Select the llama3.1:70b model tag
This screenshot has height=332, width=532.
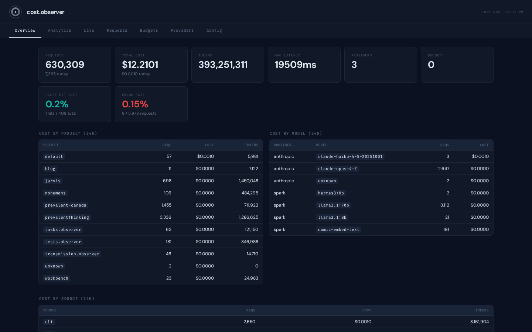coord(334,205)
